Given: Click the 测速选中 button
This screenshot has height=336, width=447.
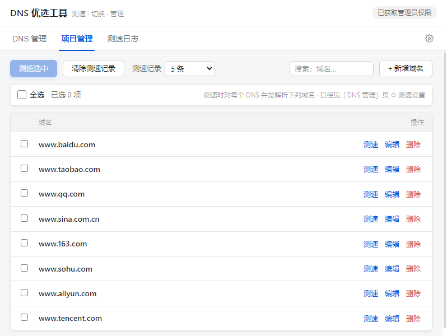Looking at the screenshot, I should [x=34, y=68].
